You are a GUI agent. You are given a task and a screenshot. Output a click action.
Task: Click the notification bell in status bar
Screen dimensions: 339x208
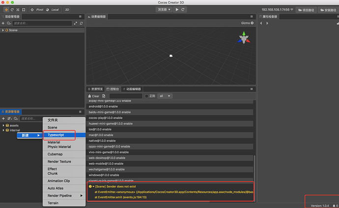(x=334, y=206)
